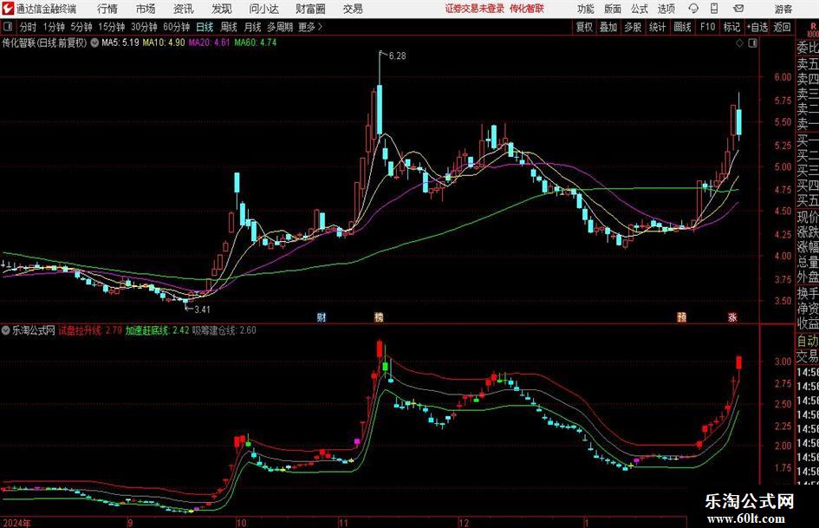Screen dimensions: 819x528
Task: Switch to 1分钟 period tab
Action: 54,27
